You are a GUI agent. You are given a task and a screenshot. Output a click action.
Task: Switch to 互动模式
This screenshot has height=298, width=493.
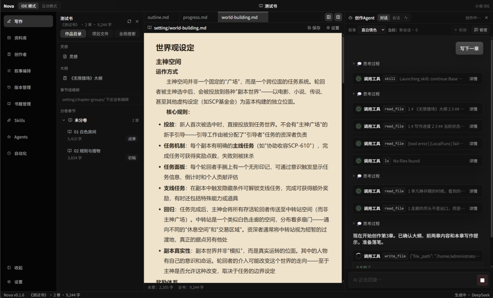coord(49,6)
